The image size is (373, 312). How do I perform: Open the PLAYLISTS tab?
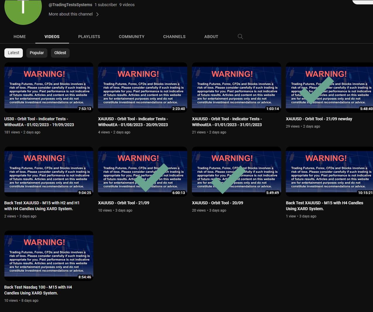point(89,37)
